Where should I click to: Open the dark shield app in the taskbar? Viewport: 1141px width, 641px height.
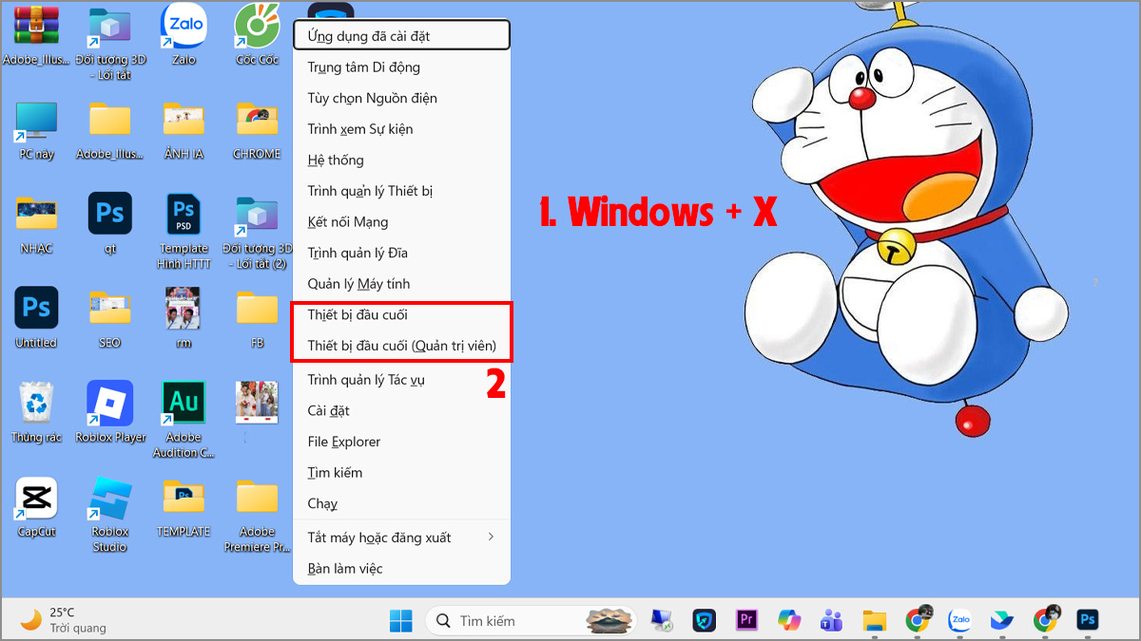(704, 620)
